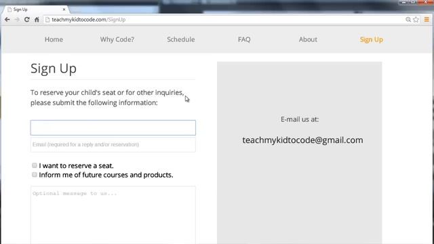The width and height of the screenshot is (434, 244).
Task: Open the Why Code? navigation link
Action: (x=117, y=39)
